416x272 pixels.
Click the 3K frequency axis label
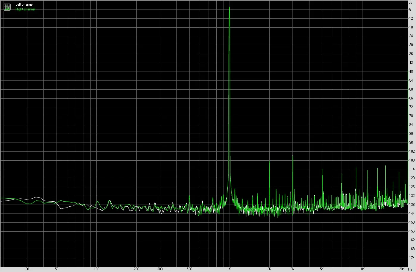click(x=293, y=269)
